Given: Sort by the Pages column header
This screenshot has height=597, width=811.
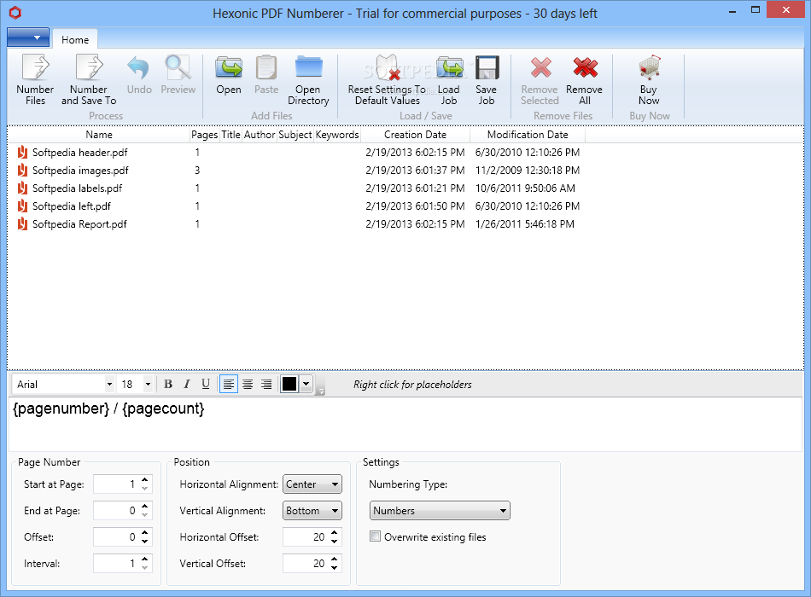Looking at the screenshot, I should 204,135.
